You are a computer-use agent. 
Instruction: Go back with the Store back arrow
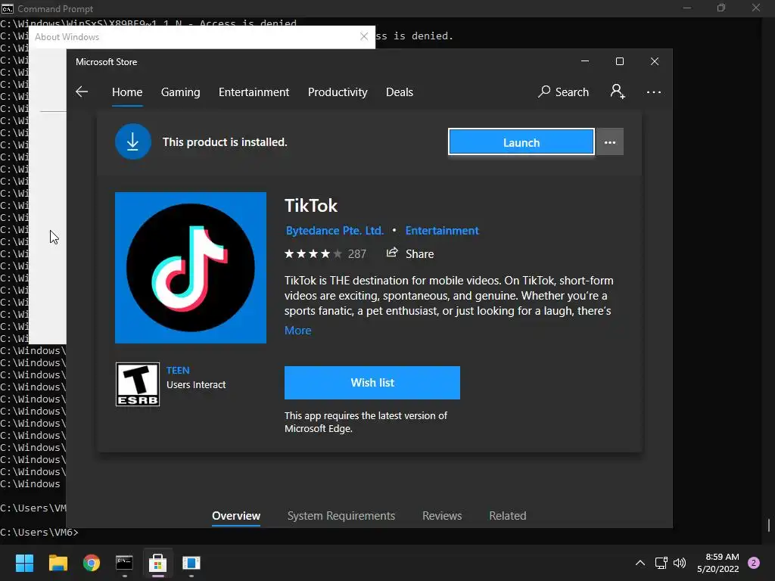[82, 92]
